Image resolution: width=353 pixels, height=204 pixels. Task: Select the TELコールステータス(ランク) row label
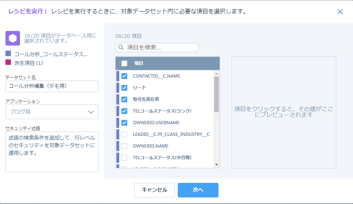162,111
